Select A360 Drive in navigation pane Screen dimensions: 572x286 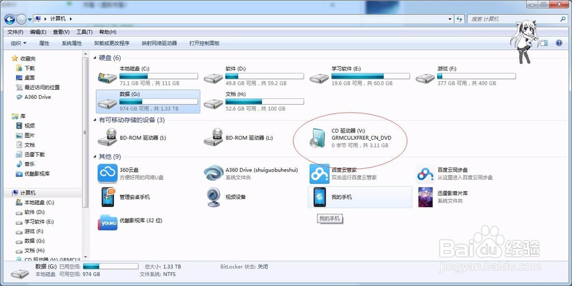(38, 97)
